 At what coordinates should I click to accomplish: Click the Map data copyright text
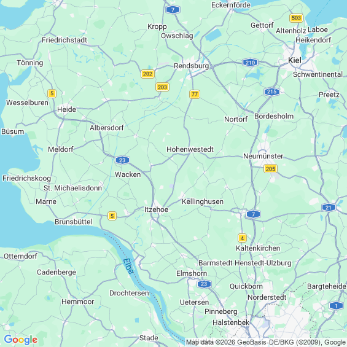coord(266,342)
